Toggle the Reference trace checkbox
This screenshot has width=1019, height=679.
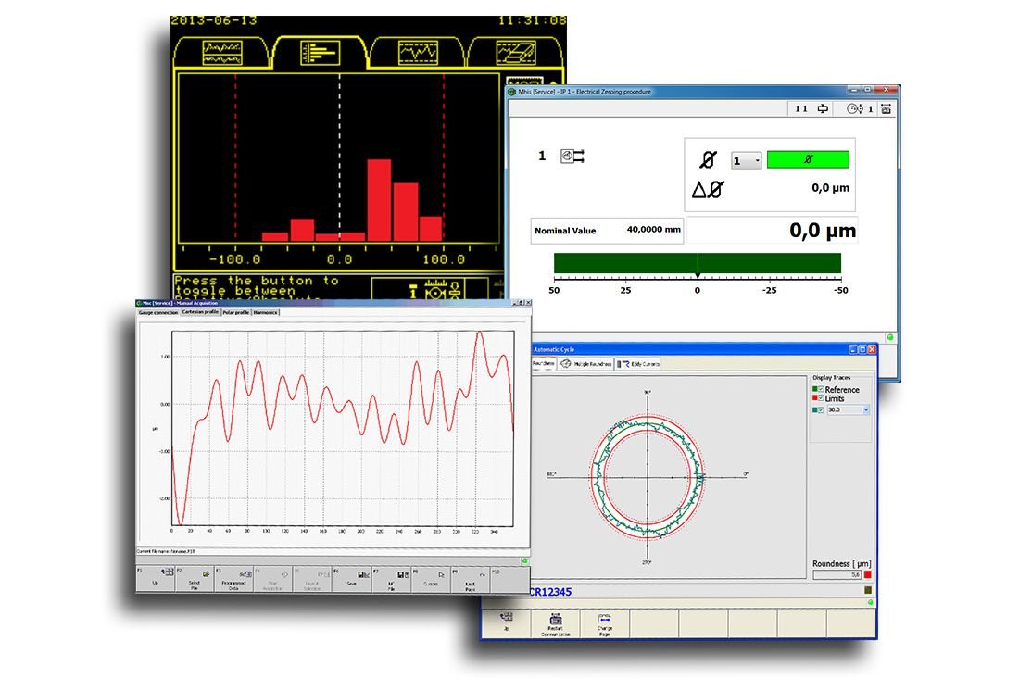tap(821, 389)
